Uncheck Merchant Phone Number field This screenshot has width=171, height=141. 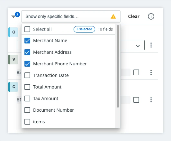(27, 64)
